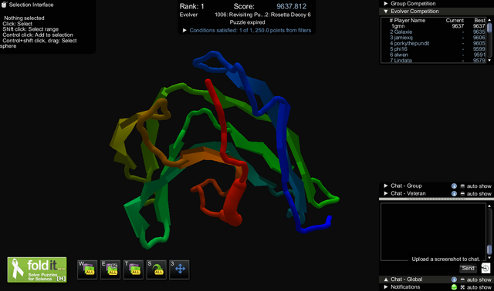The height and width of the screenshot is (291, 494).
Task: Click the Wiggle Sidechains tool (T)
Action: [x=134, y=269]
